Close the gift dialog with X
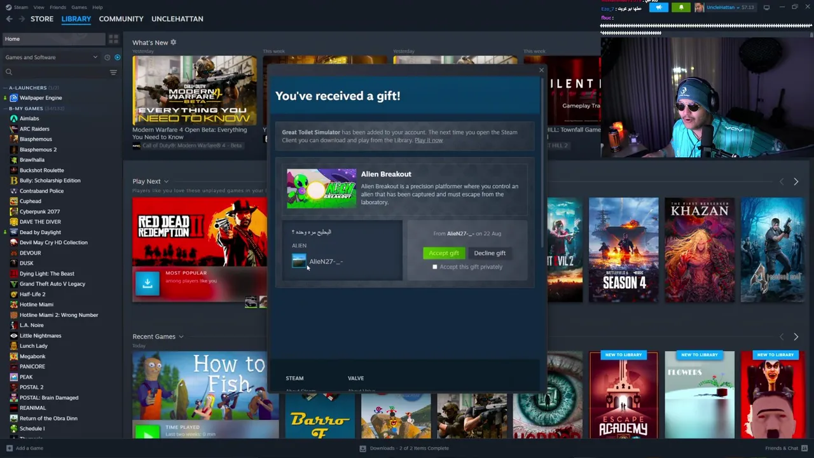This screenshot has height=458, width=814. (541, 70)
